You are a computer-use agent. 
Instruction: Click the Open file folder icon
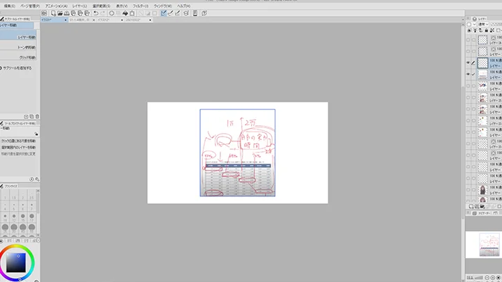tap(60, 13)
